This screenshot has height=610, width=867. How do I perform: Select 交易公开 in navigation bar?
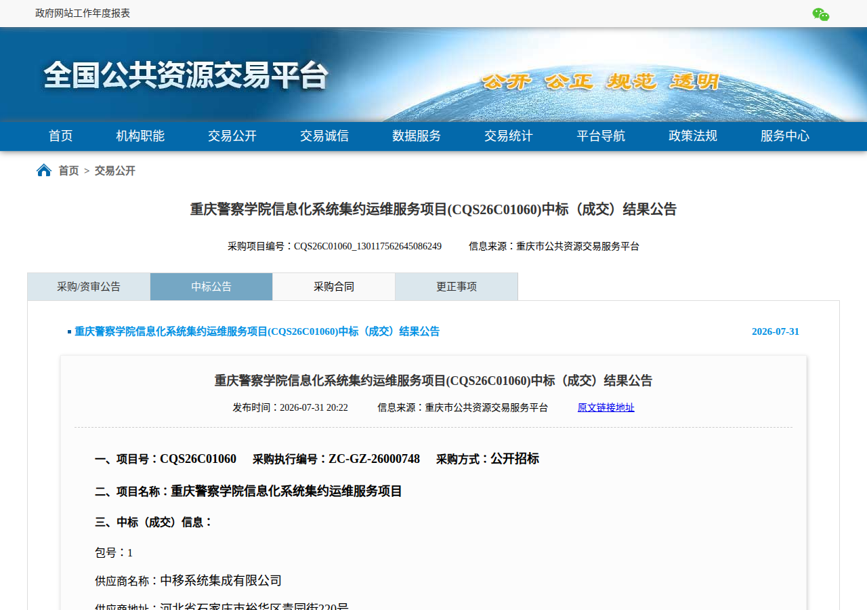[232, 136]
